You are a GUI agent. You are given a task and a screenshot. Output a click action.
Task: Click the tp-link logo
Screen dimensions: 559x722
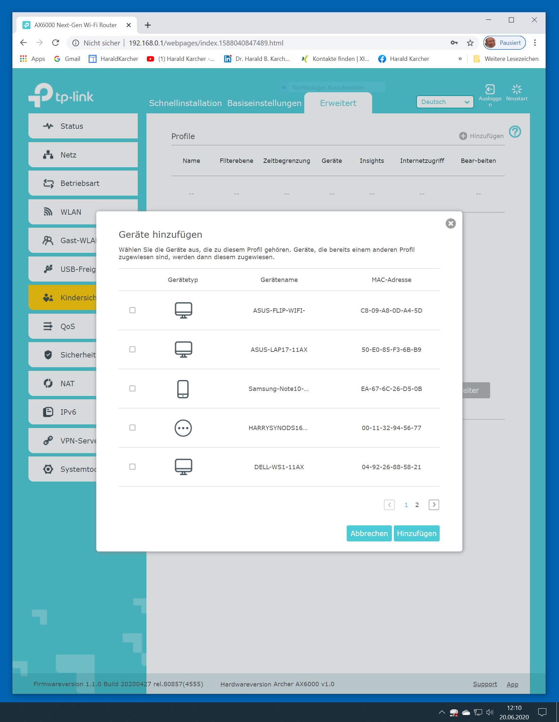click(x=61, y=95)
